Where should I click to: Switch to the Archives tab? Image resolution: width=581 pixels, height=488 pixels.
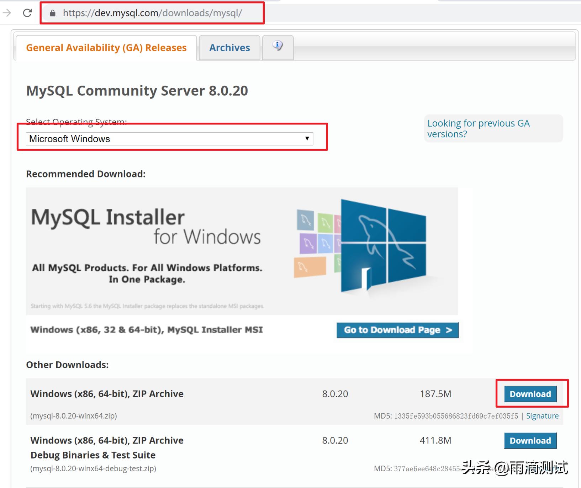(229, 47)
